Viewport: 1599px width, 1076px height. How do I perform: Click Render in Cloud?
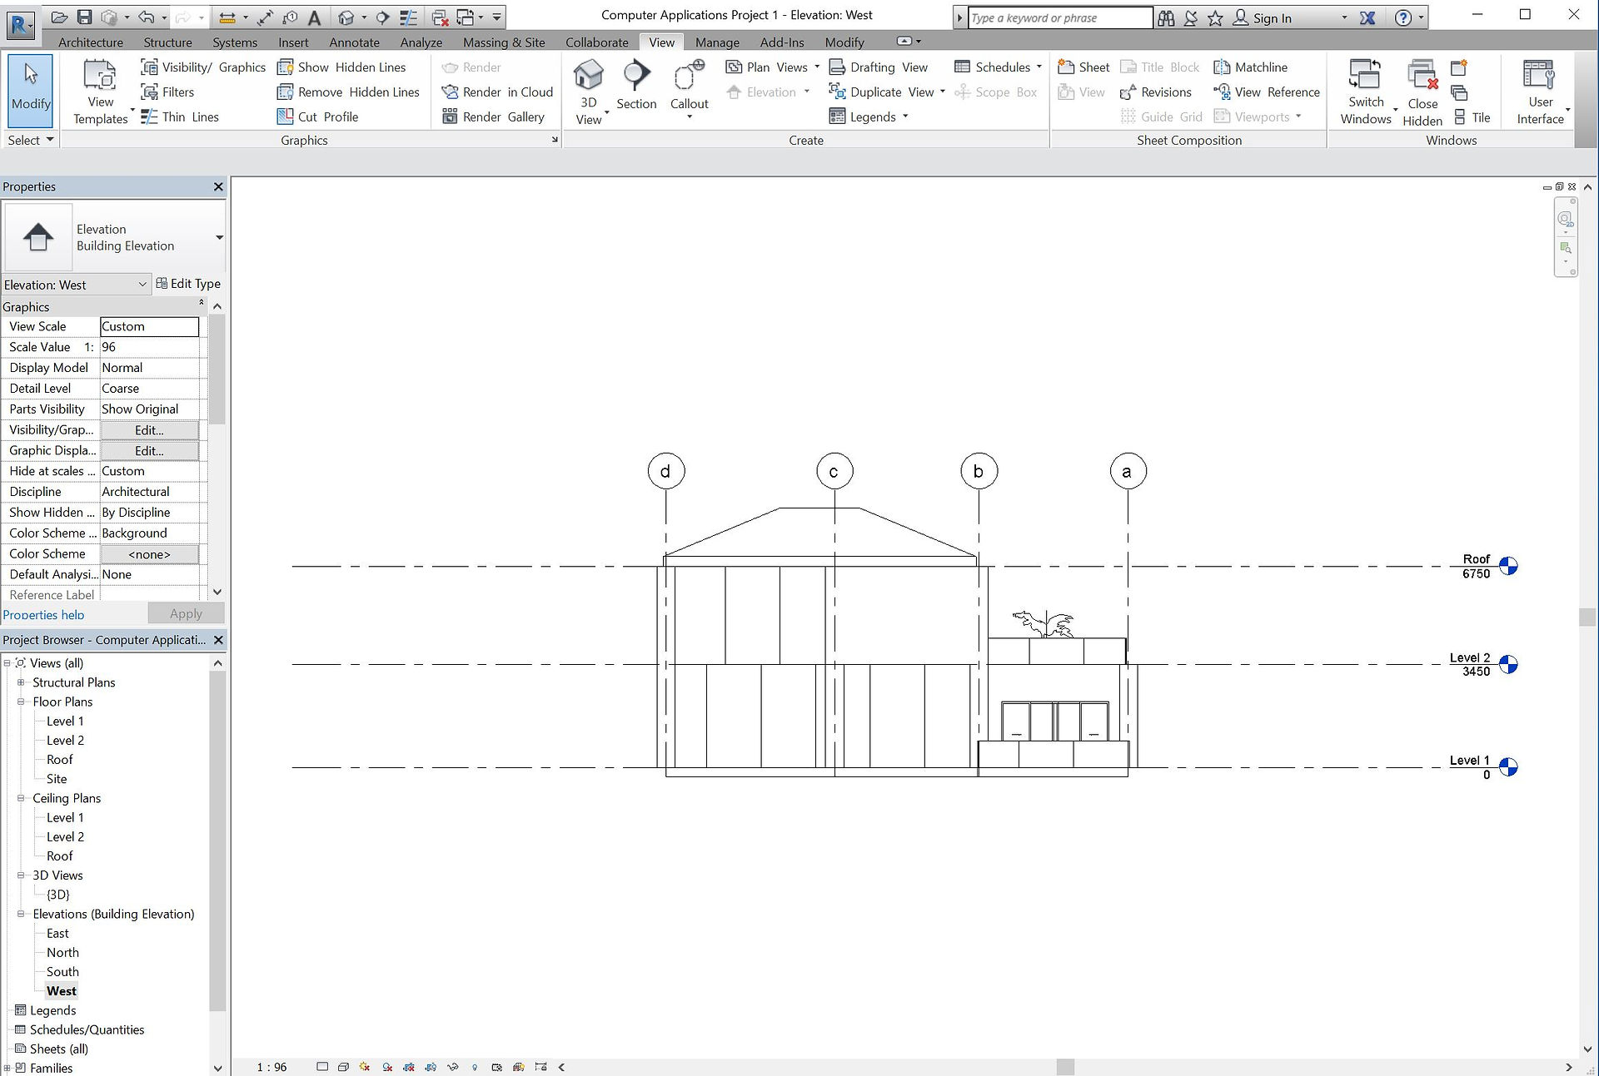click(497, 92)
